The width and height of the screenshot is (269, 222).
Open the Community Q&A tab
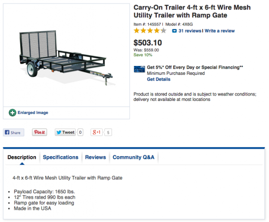[x=133, y=157]
